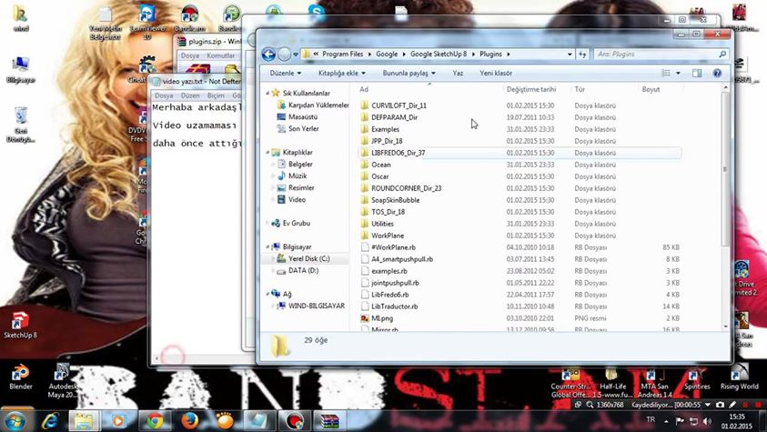The image size is (767, 432).
Task: Select the LibTraductor.rb file
Action: (394, 306)
